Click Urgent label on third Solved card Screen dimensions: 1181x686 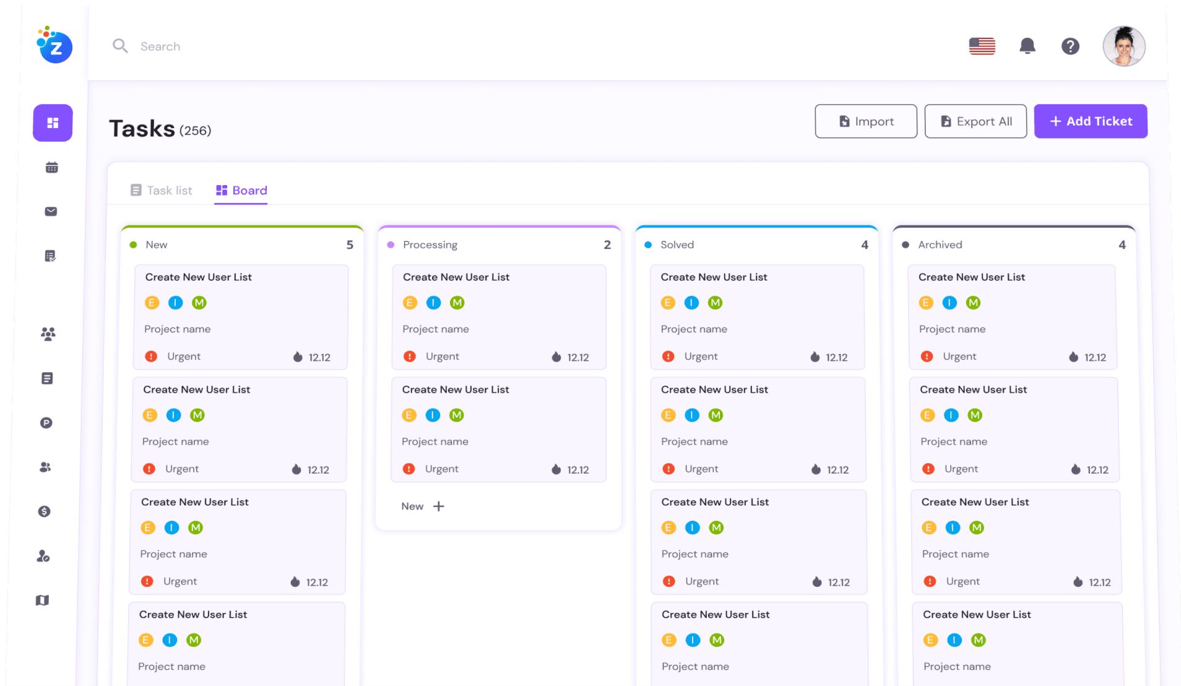pyautogui.click(x=702, y=581)
